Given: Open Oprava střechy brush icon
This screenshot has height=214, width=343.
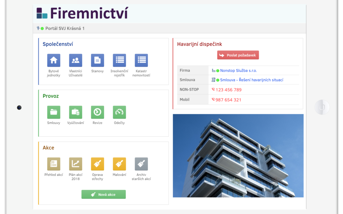Looking at the screenshot, I should (98, 164).
